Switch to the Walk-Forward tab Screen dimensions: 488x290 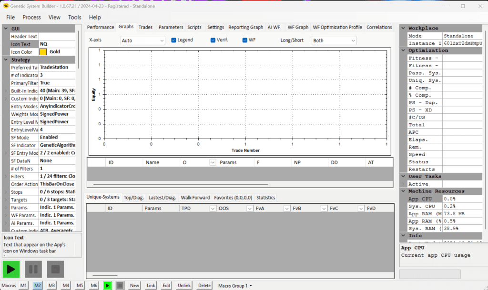[195, 198]
